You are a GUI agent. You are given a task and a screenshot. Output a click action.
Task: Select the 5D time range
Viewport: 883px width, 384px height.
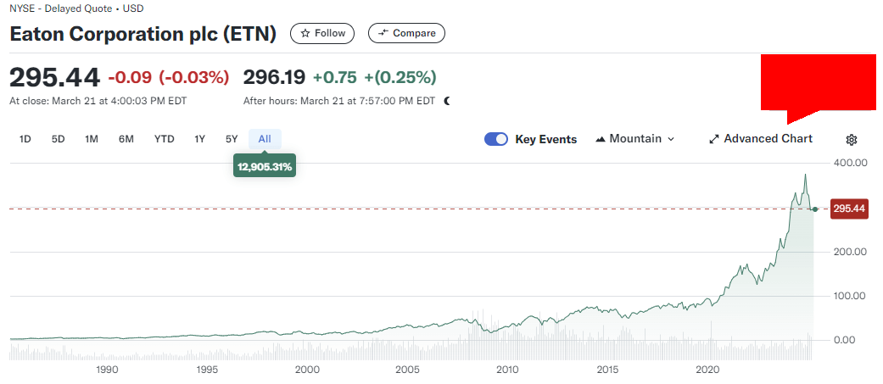[x=58, y=139]
